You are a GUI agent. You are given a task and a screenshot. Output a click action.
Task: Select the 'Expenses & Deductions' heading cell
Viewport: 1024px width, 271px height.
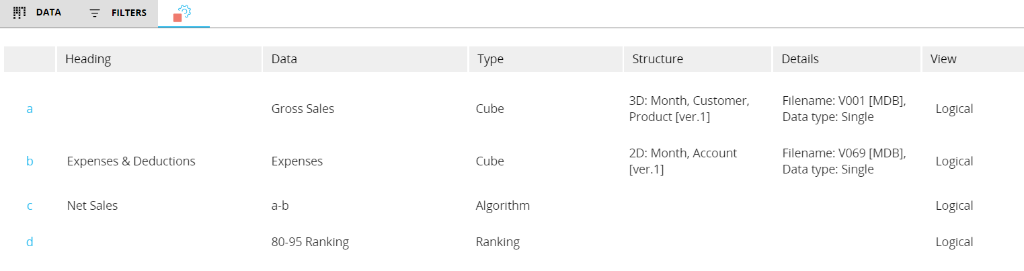pyautogui.click(x=131, y=161)
